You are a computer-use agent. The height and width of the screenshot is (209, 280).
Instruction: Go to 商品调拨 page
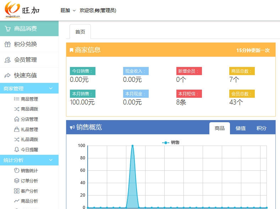(x=29, y=109)
